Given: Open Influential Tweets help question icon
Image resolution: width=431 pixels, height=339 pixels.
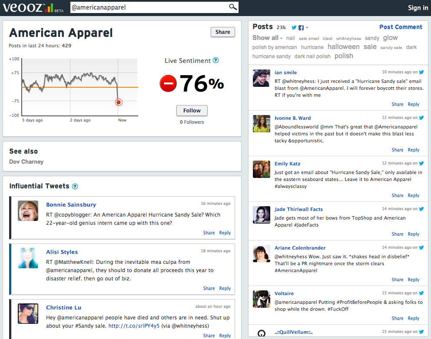Looking at the screenshot, I should coord(75,186).
